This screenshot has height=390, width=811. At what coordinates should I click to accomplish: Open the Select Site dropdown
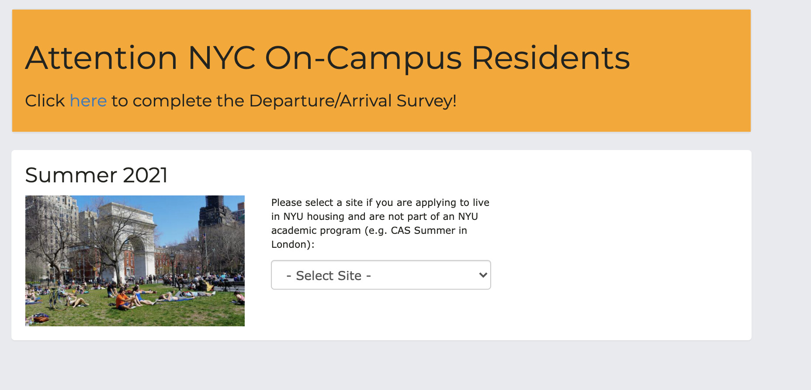(x=381, y=275)
